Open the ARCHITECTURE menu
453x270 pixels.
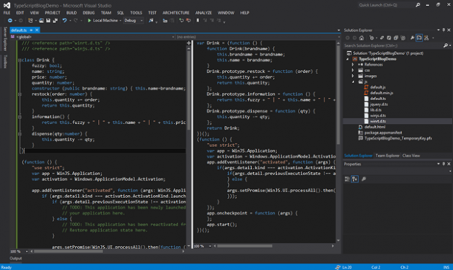[176, 13]
